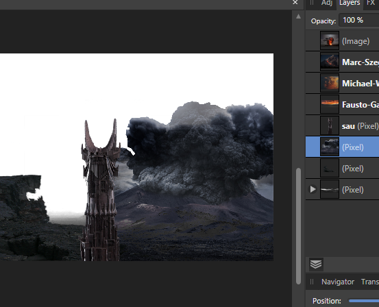This screenshot has height=307, width=379.
Task: Click the 'Fausto-Ga' layer name text
Action: point(360,105)
